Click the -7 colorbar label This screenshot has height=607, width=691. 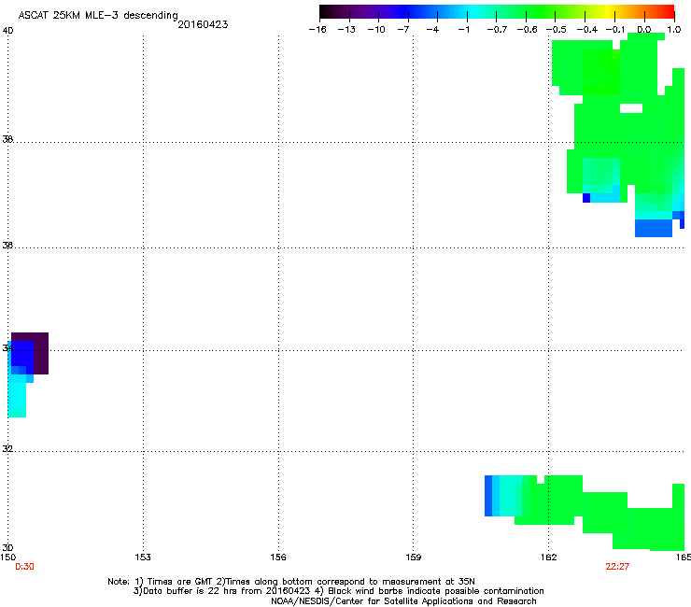tap(403, 30)
